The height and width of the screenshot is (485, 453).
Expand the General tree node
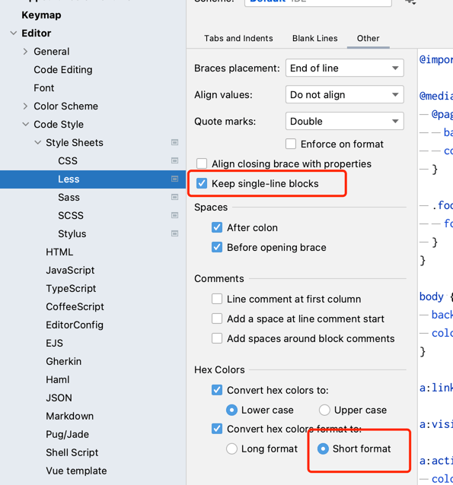click(25, 52)
